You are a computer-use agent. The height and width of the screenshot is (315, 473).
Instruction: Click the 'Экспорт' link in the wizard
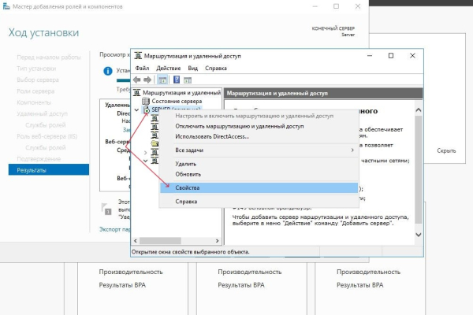tap(114, 229)
